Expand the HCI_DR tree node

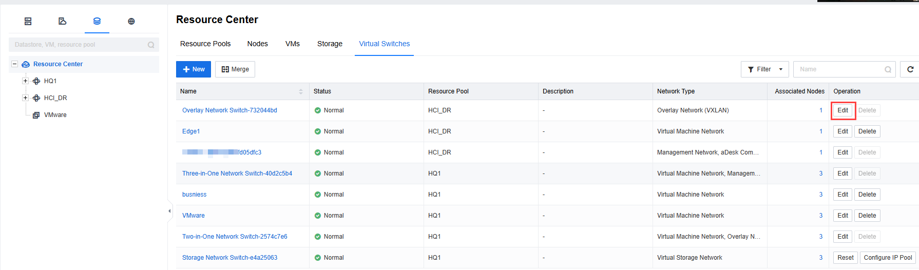[25, 98]
